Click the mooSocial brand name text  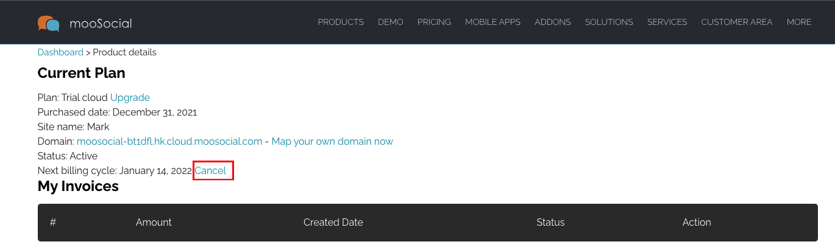click(101, 24)
